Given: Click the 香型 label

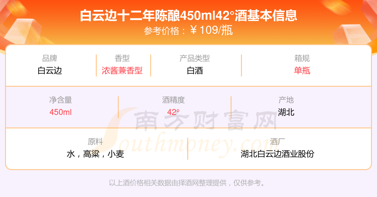Looking at the screenshot, I should 122,58.
